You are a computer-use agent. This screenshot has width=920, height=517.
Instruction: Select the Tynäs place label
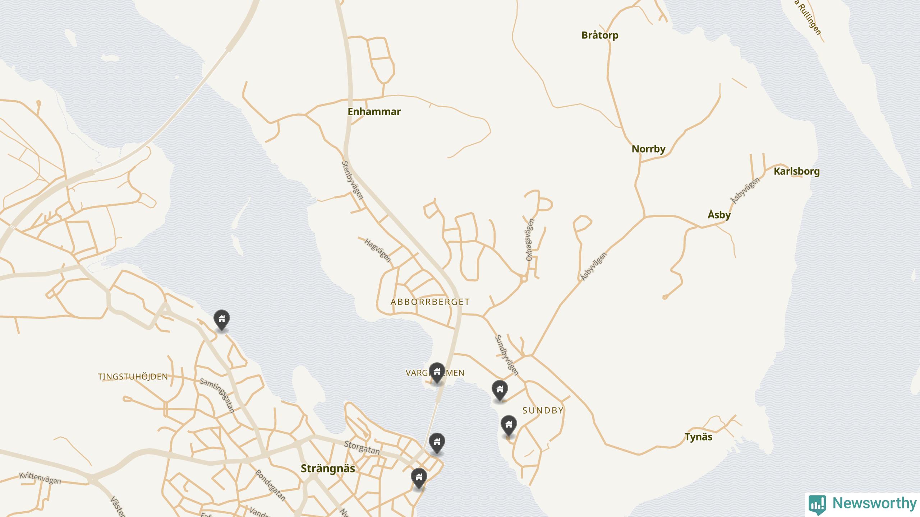(698, 437)
